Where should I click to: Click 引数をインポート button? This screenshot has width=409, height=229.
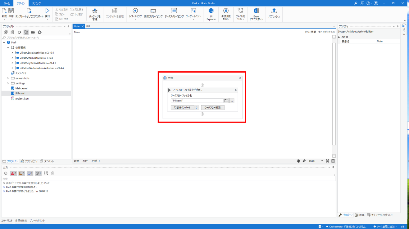(182, 108)
